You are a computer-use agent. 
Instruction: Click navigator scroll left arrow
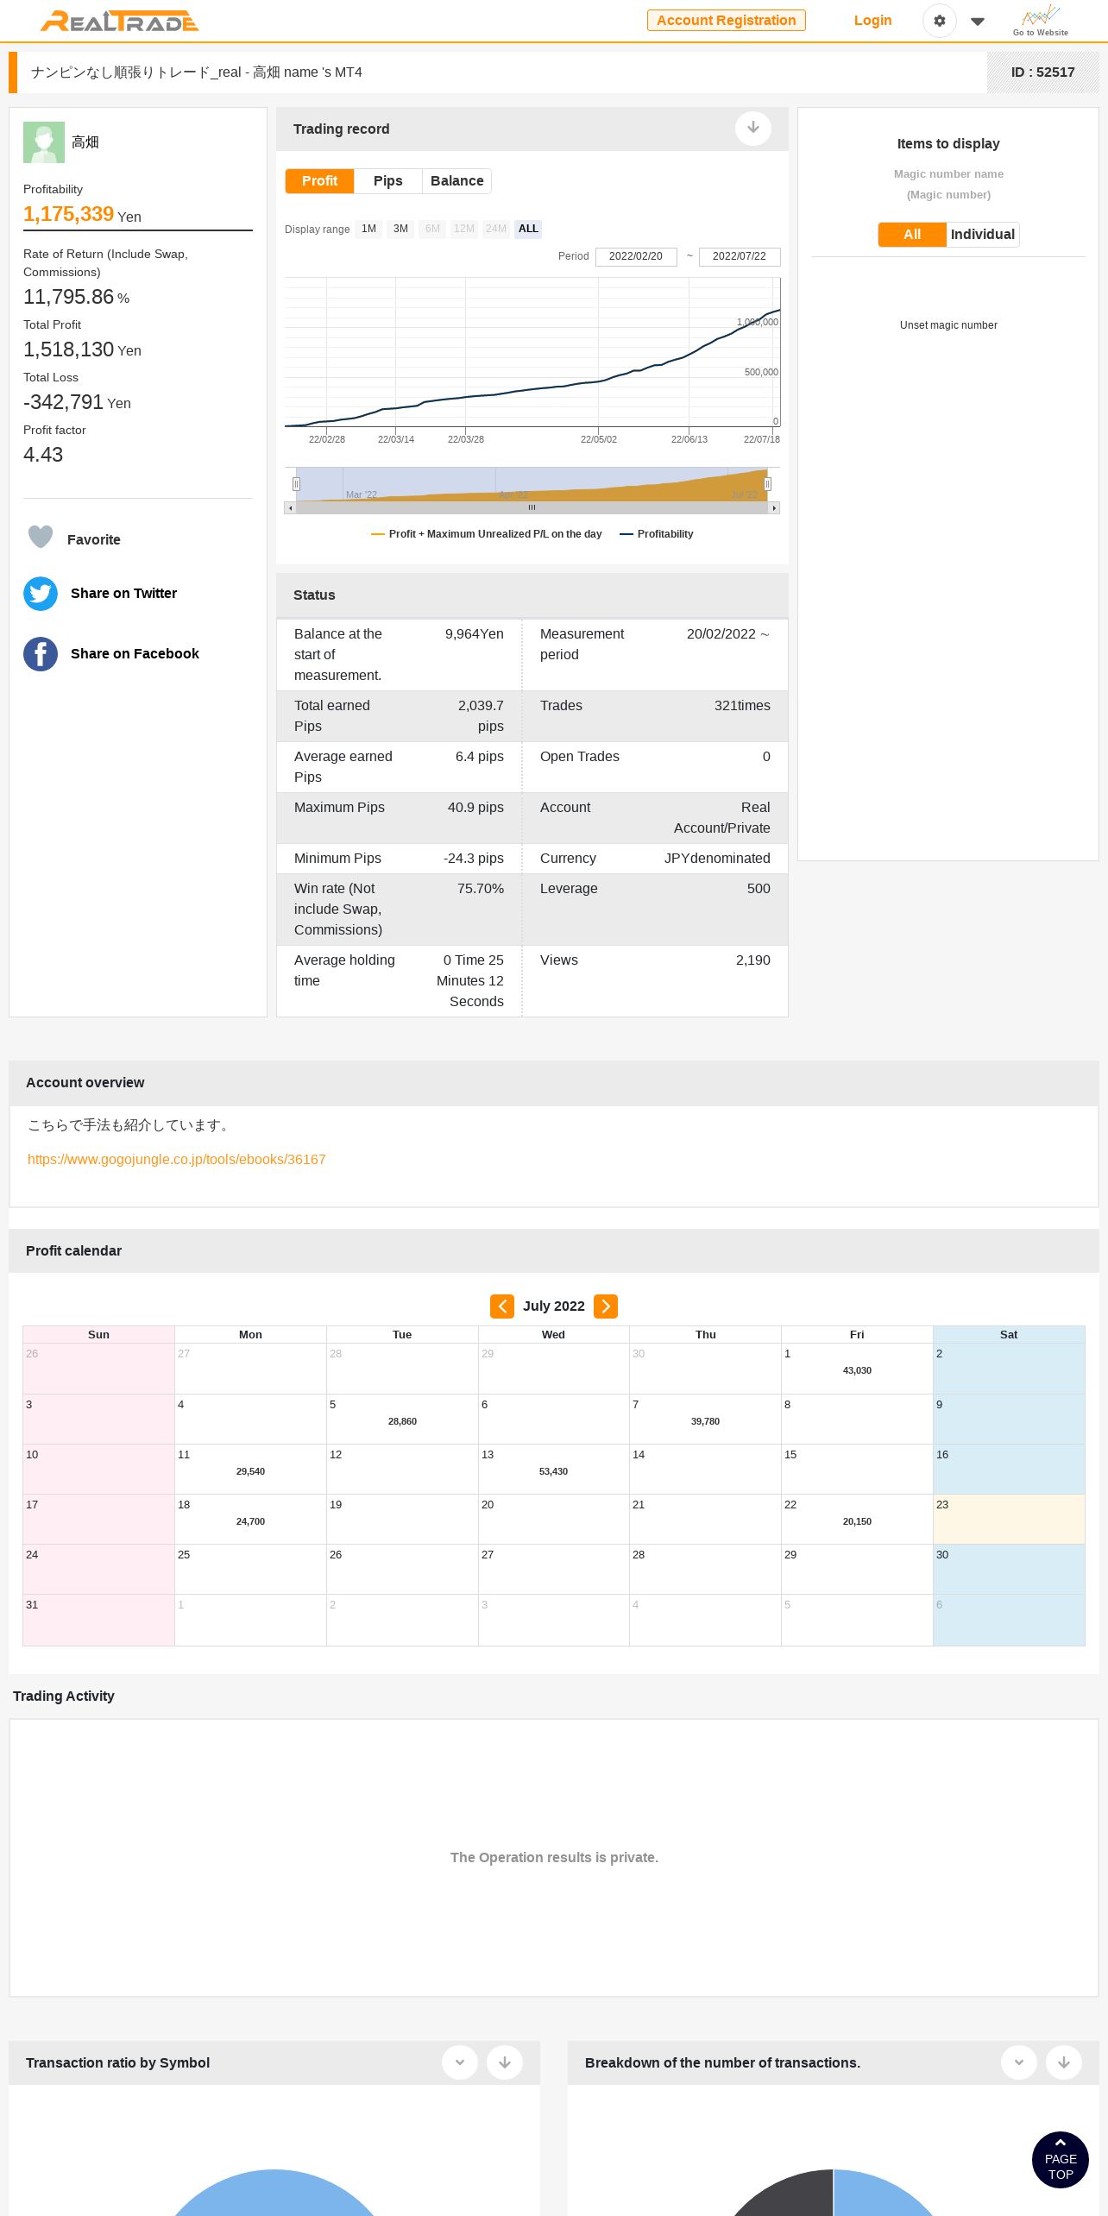(290, 508)
